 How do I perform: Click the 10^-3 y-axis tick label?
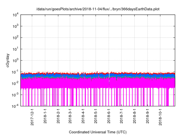point(15,95)
